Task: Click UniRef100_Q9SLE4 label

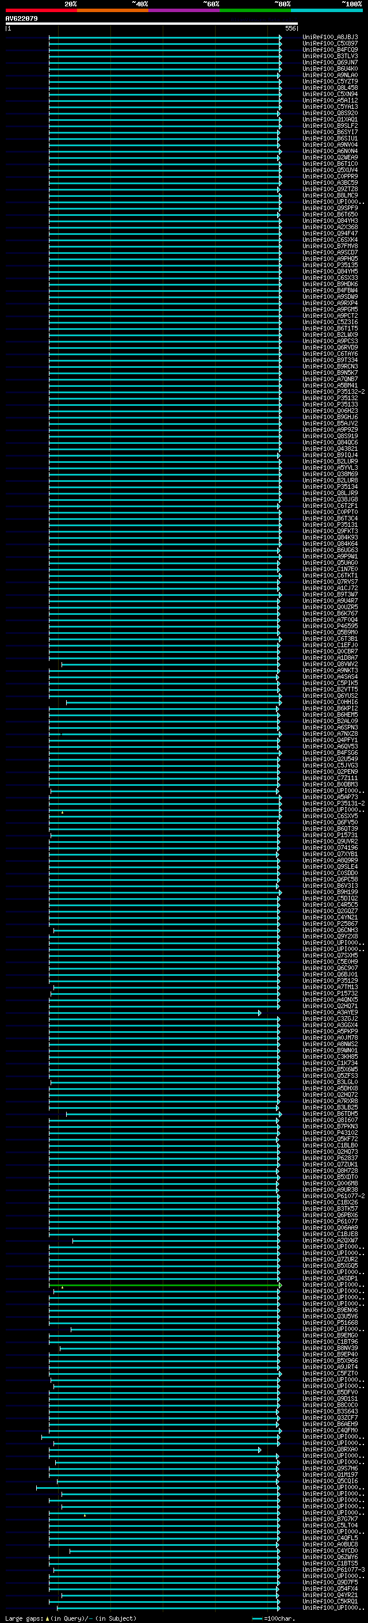Action: [x=330, y=867]
